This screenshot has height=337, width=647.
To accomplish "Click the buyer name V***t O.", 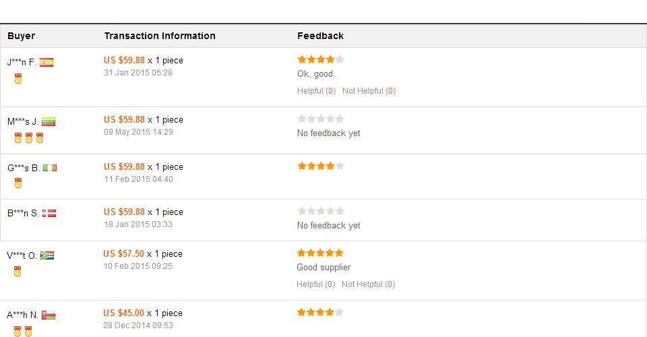I will point(22,256).
